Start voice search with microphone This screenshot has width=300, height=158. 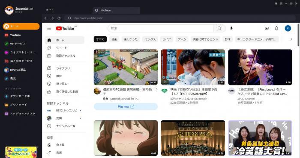click(231, 29)
